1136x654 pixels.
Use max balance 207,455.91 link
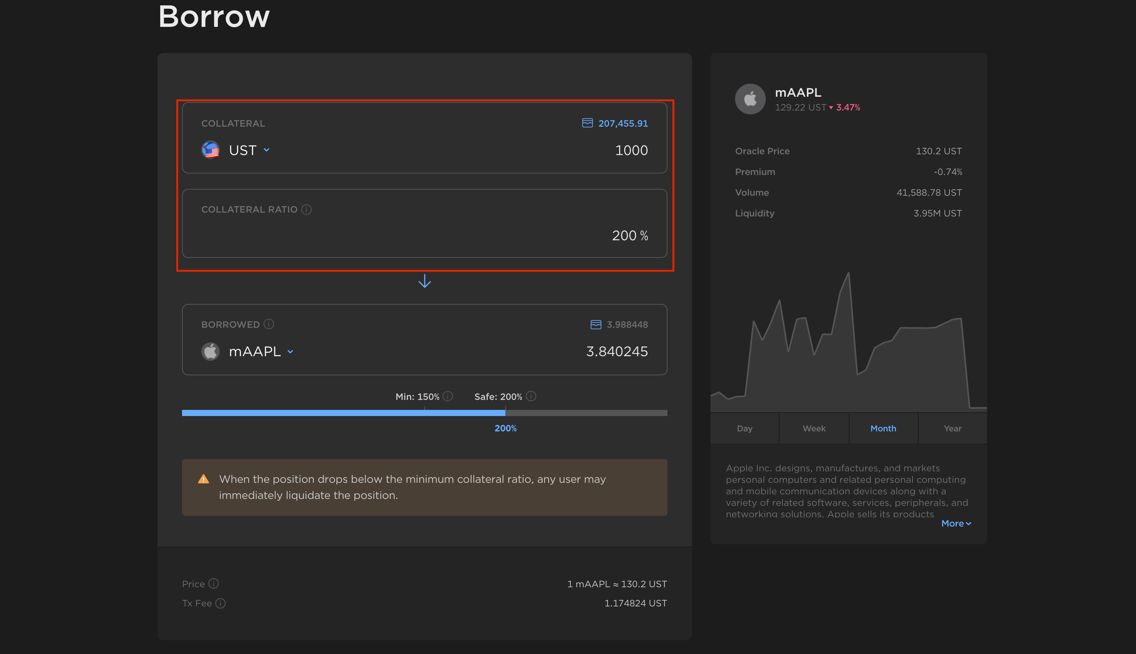click(x=623, y=124)
